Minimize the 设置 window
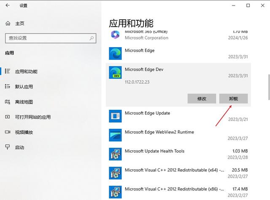This screenshot has width=270, height=200. [x=233, y=5]
